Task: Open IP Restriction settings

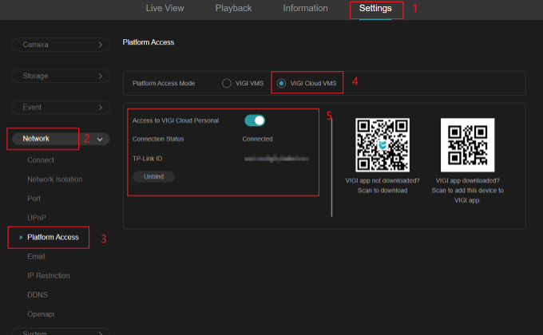Action: [49, 276]
